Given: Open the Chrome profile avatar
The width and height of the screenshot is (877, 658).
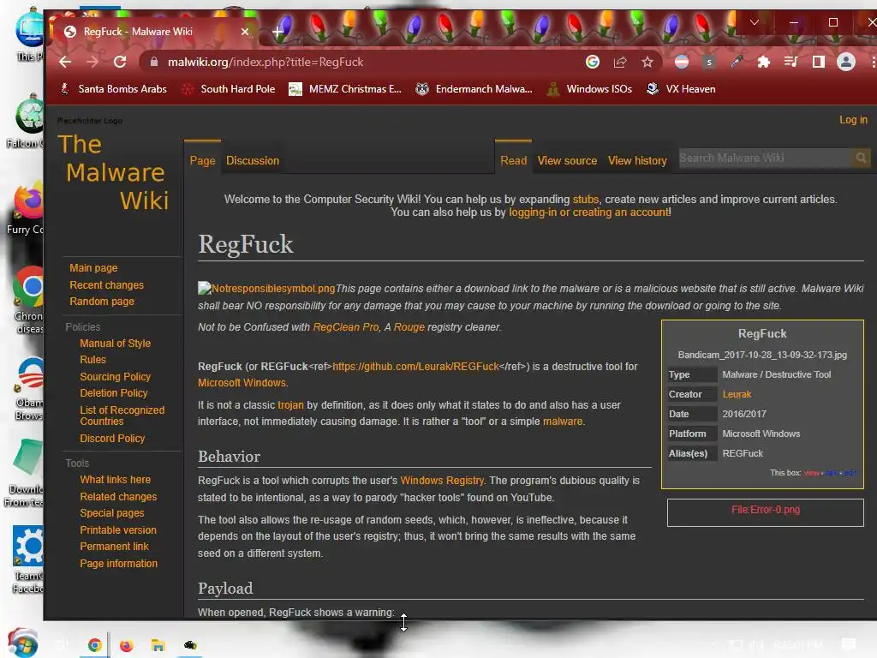Looking at the screenshot, I should tap(845, 62).
